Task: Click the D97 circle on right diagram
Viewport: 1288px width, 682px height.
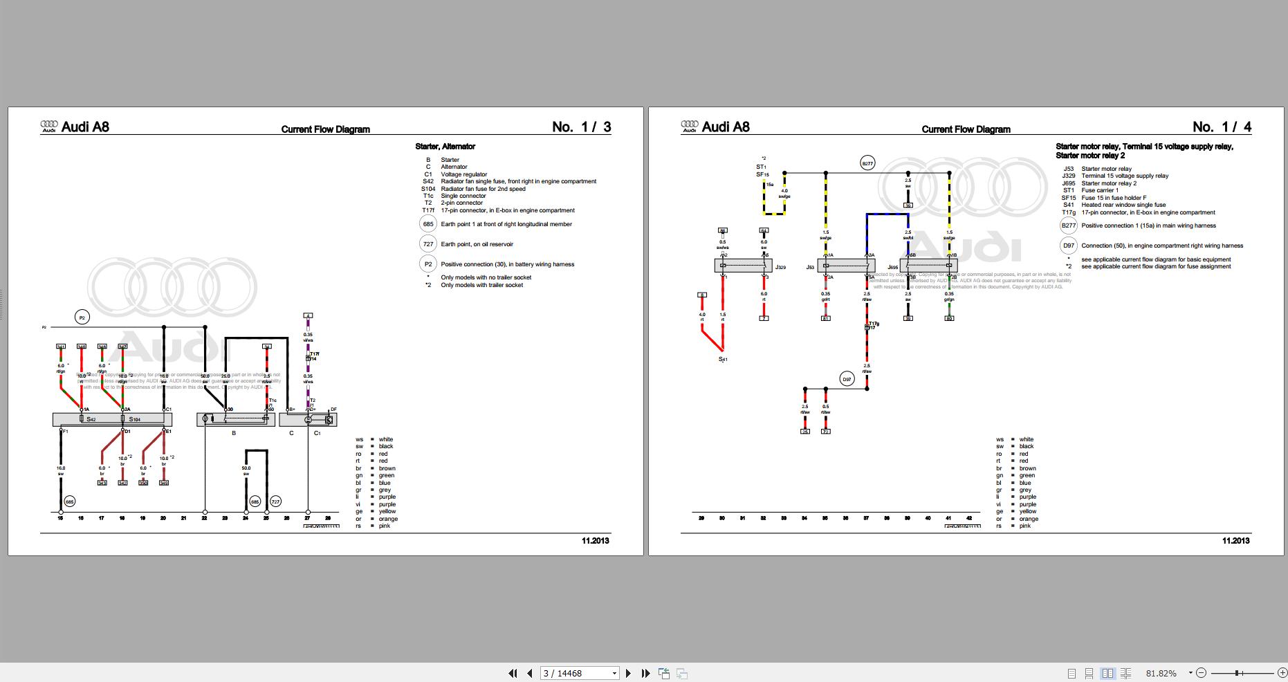Action: (847, 378)
